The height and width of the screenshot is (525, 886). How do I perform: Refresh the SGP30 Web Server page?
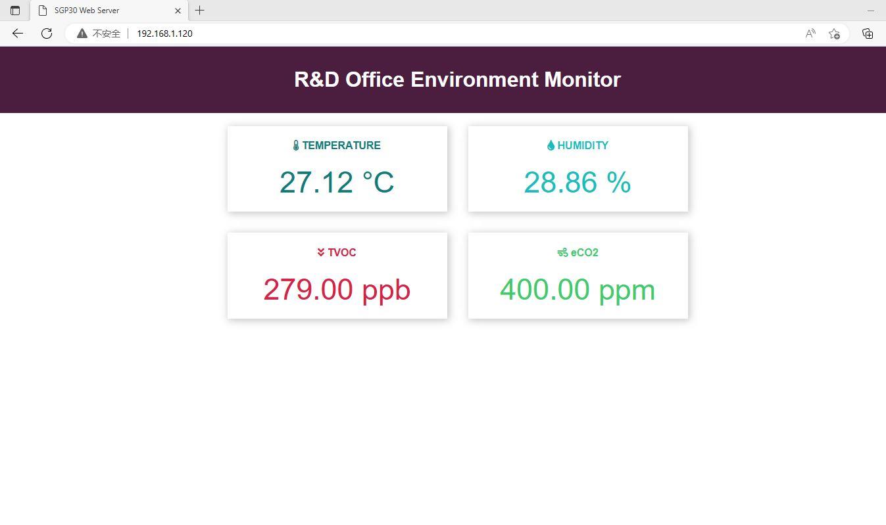click(46, 34)
